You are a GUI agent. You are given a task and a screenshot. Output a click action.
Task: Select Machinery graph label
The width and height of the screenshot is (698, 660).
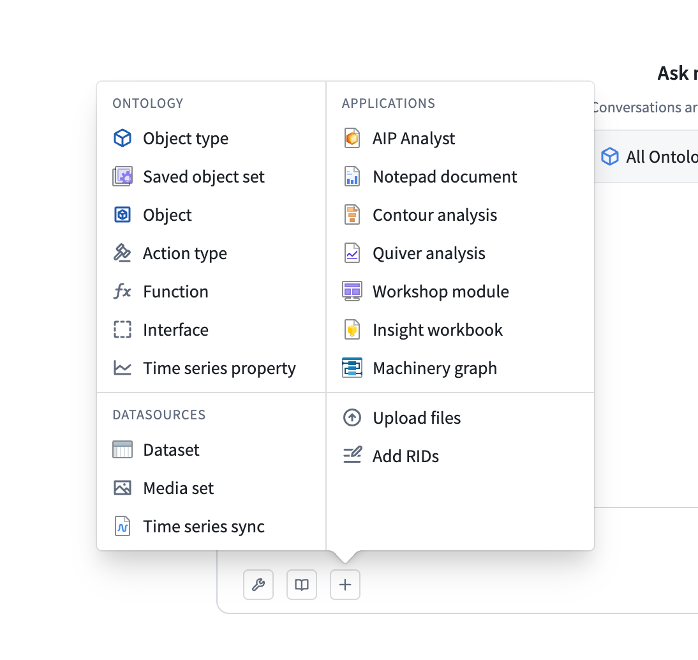pos(435,369)
